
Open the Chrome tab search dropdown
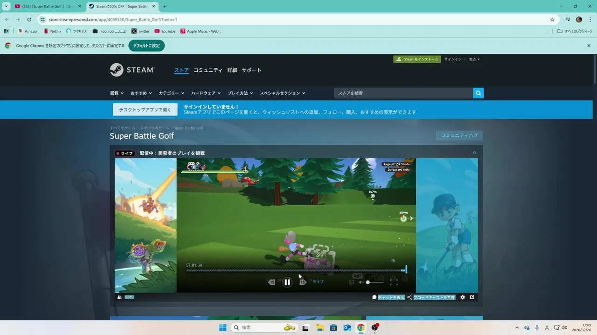click(x=6, y=7)
